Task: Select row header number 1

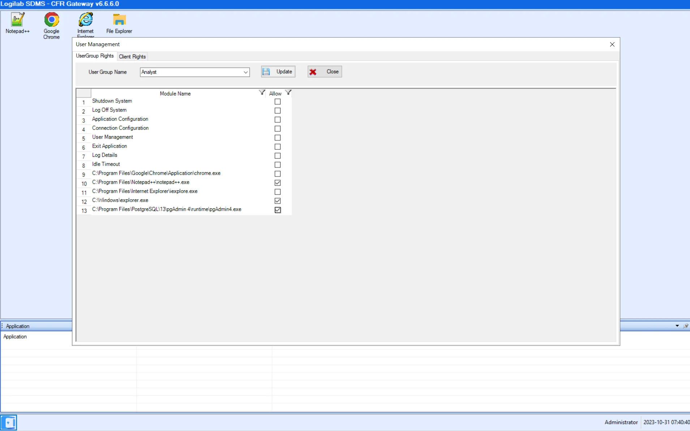Action: coord(83,102)
